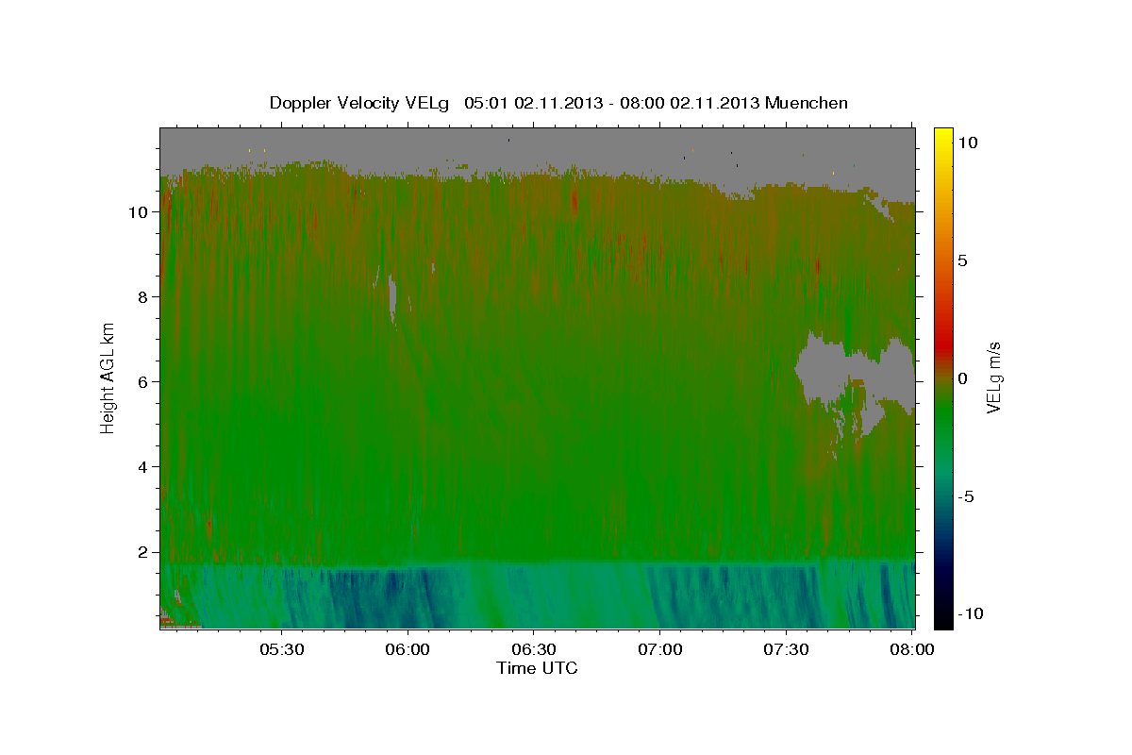Click the yellow top of the colorbar
This screenshot has width=1132, height=755.
click(x=943, y=134)
